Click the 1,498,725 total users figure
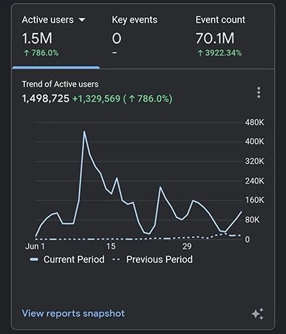 (x=46, y=99)
